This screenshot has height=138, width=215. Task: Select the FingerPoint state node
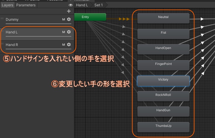(163, 65)
